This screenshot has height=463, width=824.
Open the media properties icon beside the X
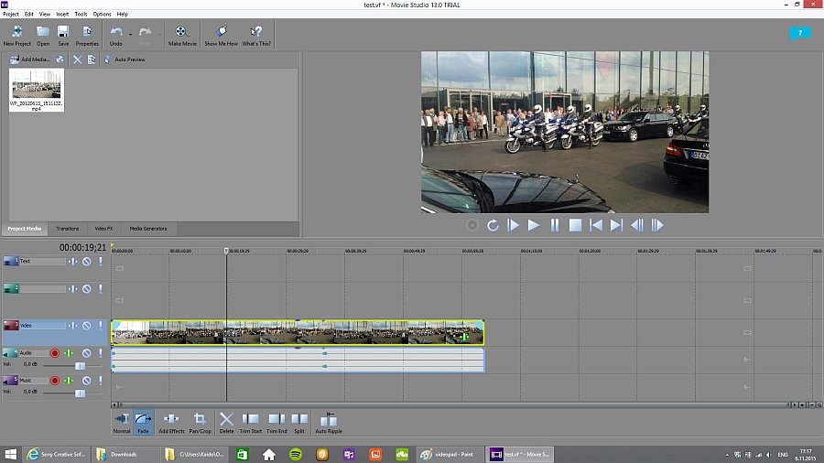click(x=92, y=59)
